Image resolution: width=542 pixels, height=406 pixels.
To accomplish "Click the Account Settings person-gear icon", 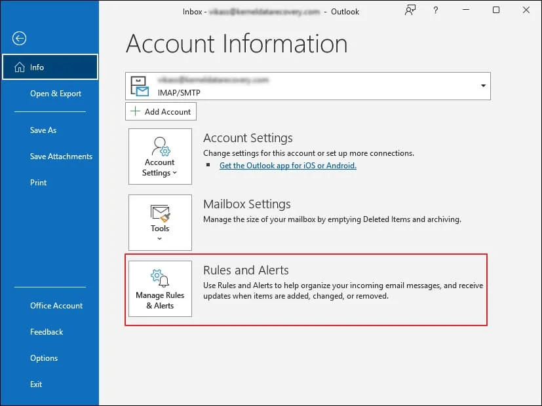I will (x=161, y=147).
